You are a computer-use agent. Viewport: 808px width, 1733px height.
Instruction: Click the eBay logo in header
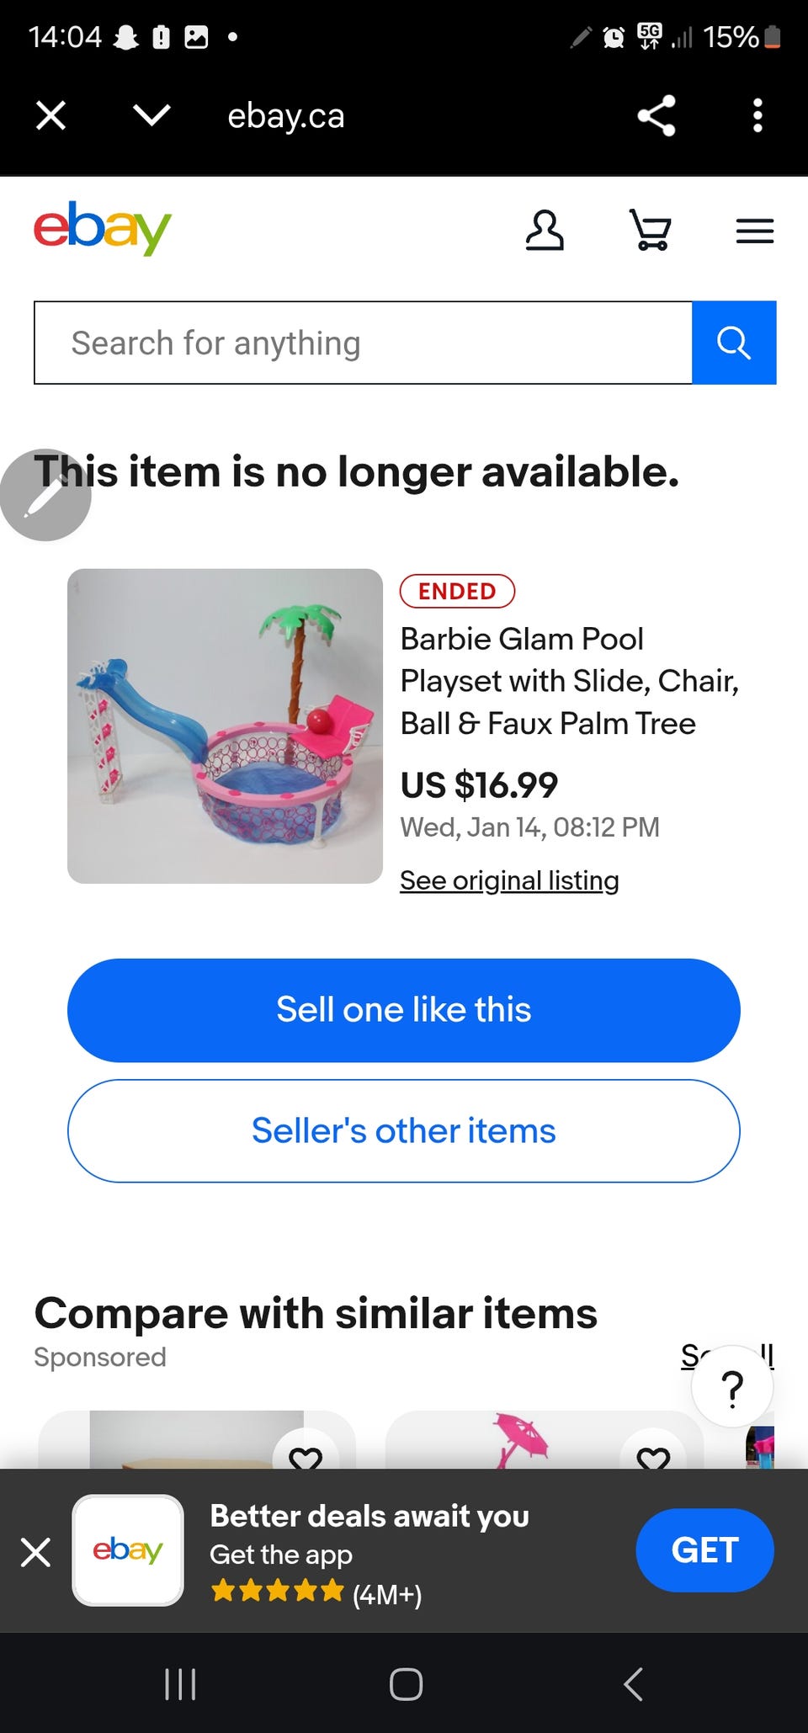103,227
